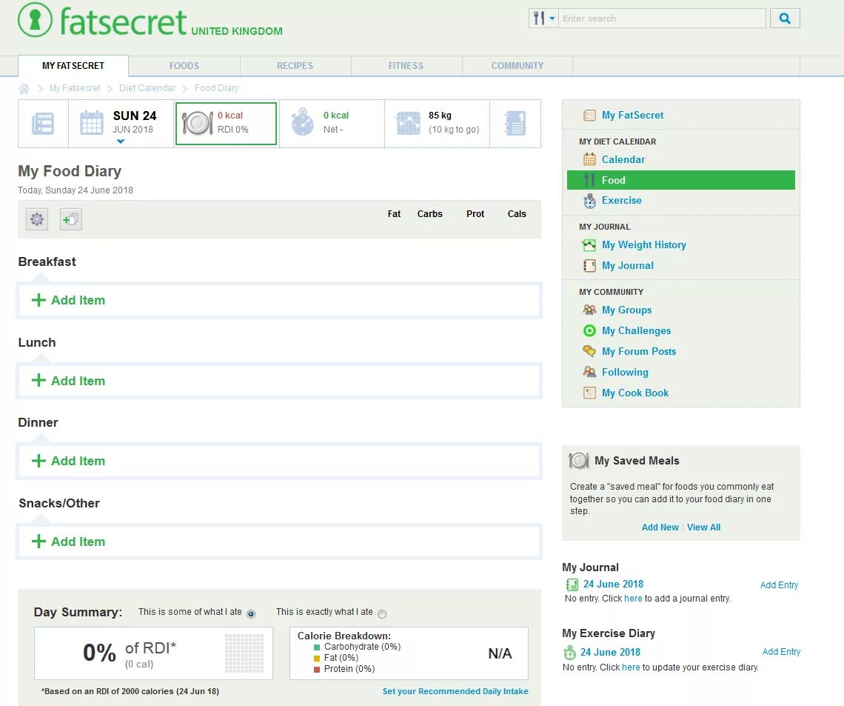Click Add Entry for My Journal
The height and width of the screenshot is (706, 844).
[x=779, y=585]
